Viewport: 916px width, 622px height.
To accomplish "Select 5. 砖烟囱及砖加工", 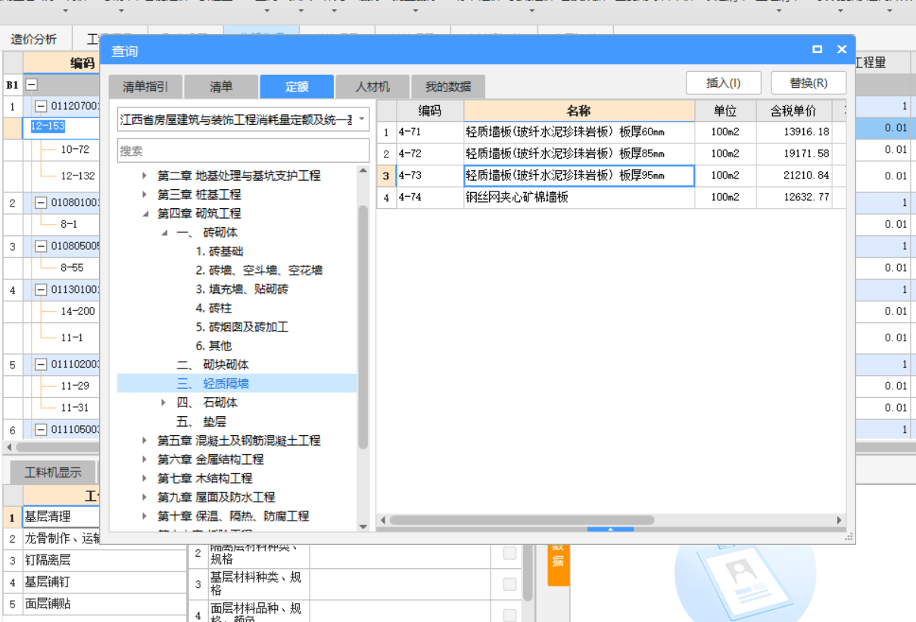I will (241, 327).
